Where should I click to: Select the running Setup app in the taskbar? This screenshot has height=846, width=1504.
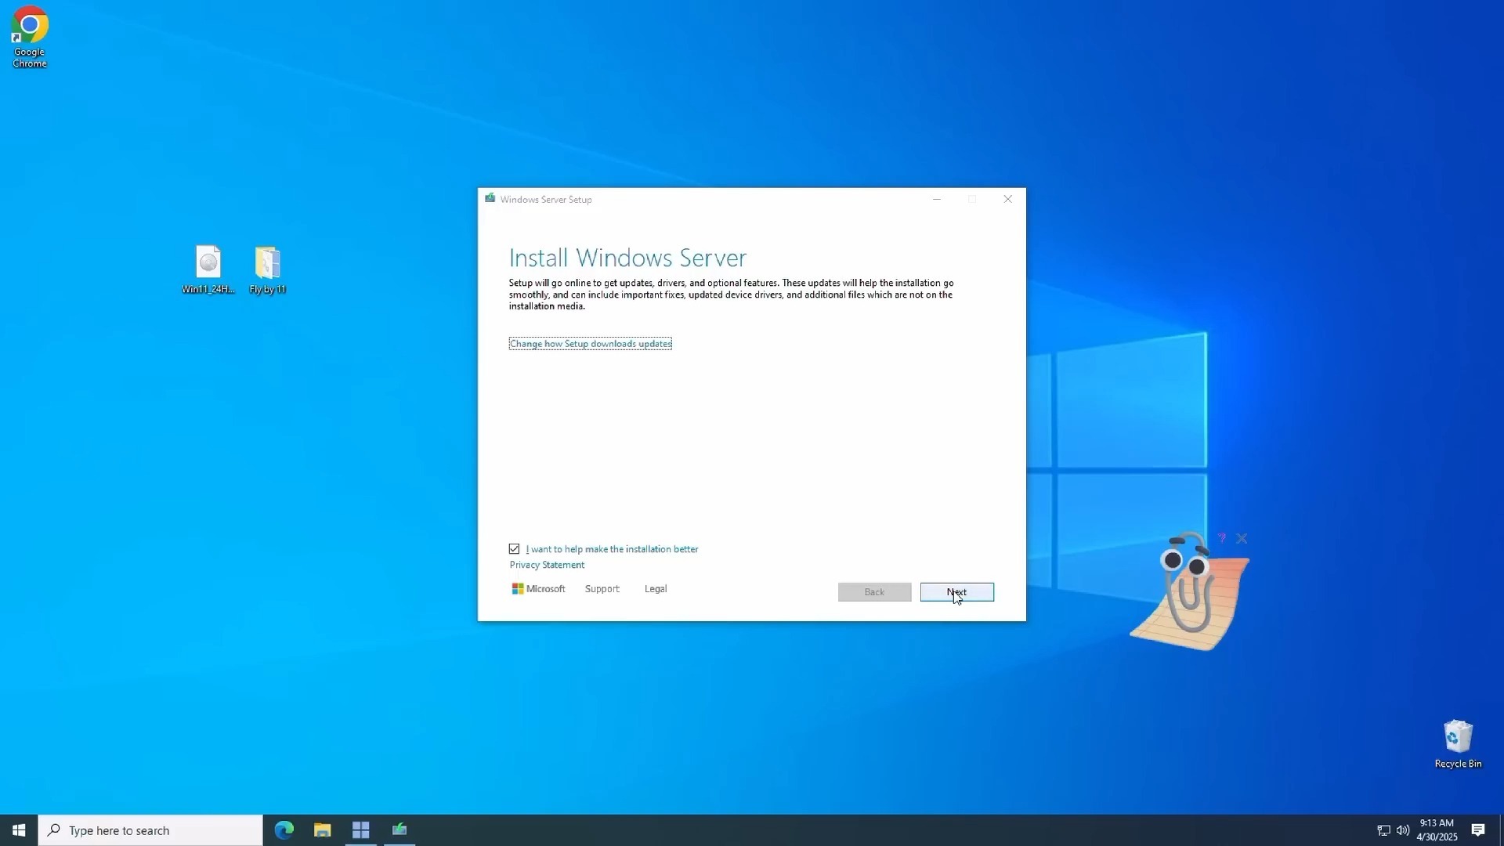click(x=399, y=830)
